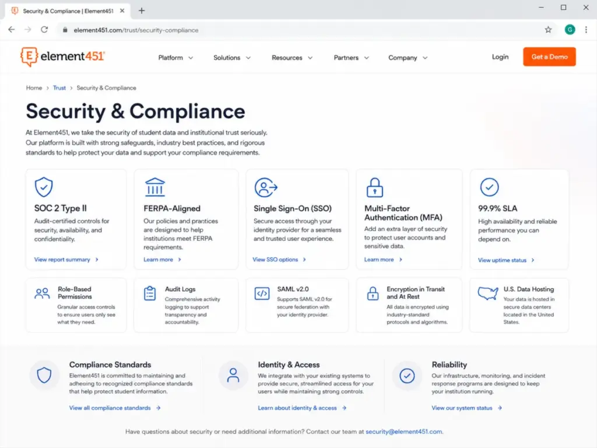Image resolution: width=597 pixels, height=448 pixels.
Task: Expand the Partners navigation dropdown
Action: coord(351,58)
